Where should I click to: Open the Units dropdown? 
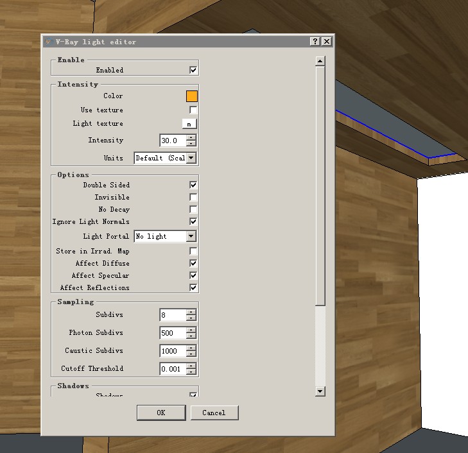click(x=191, y=158)
